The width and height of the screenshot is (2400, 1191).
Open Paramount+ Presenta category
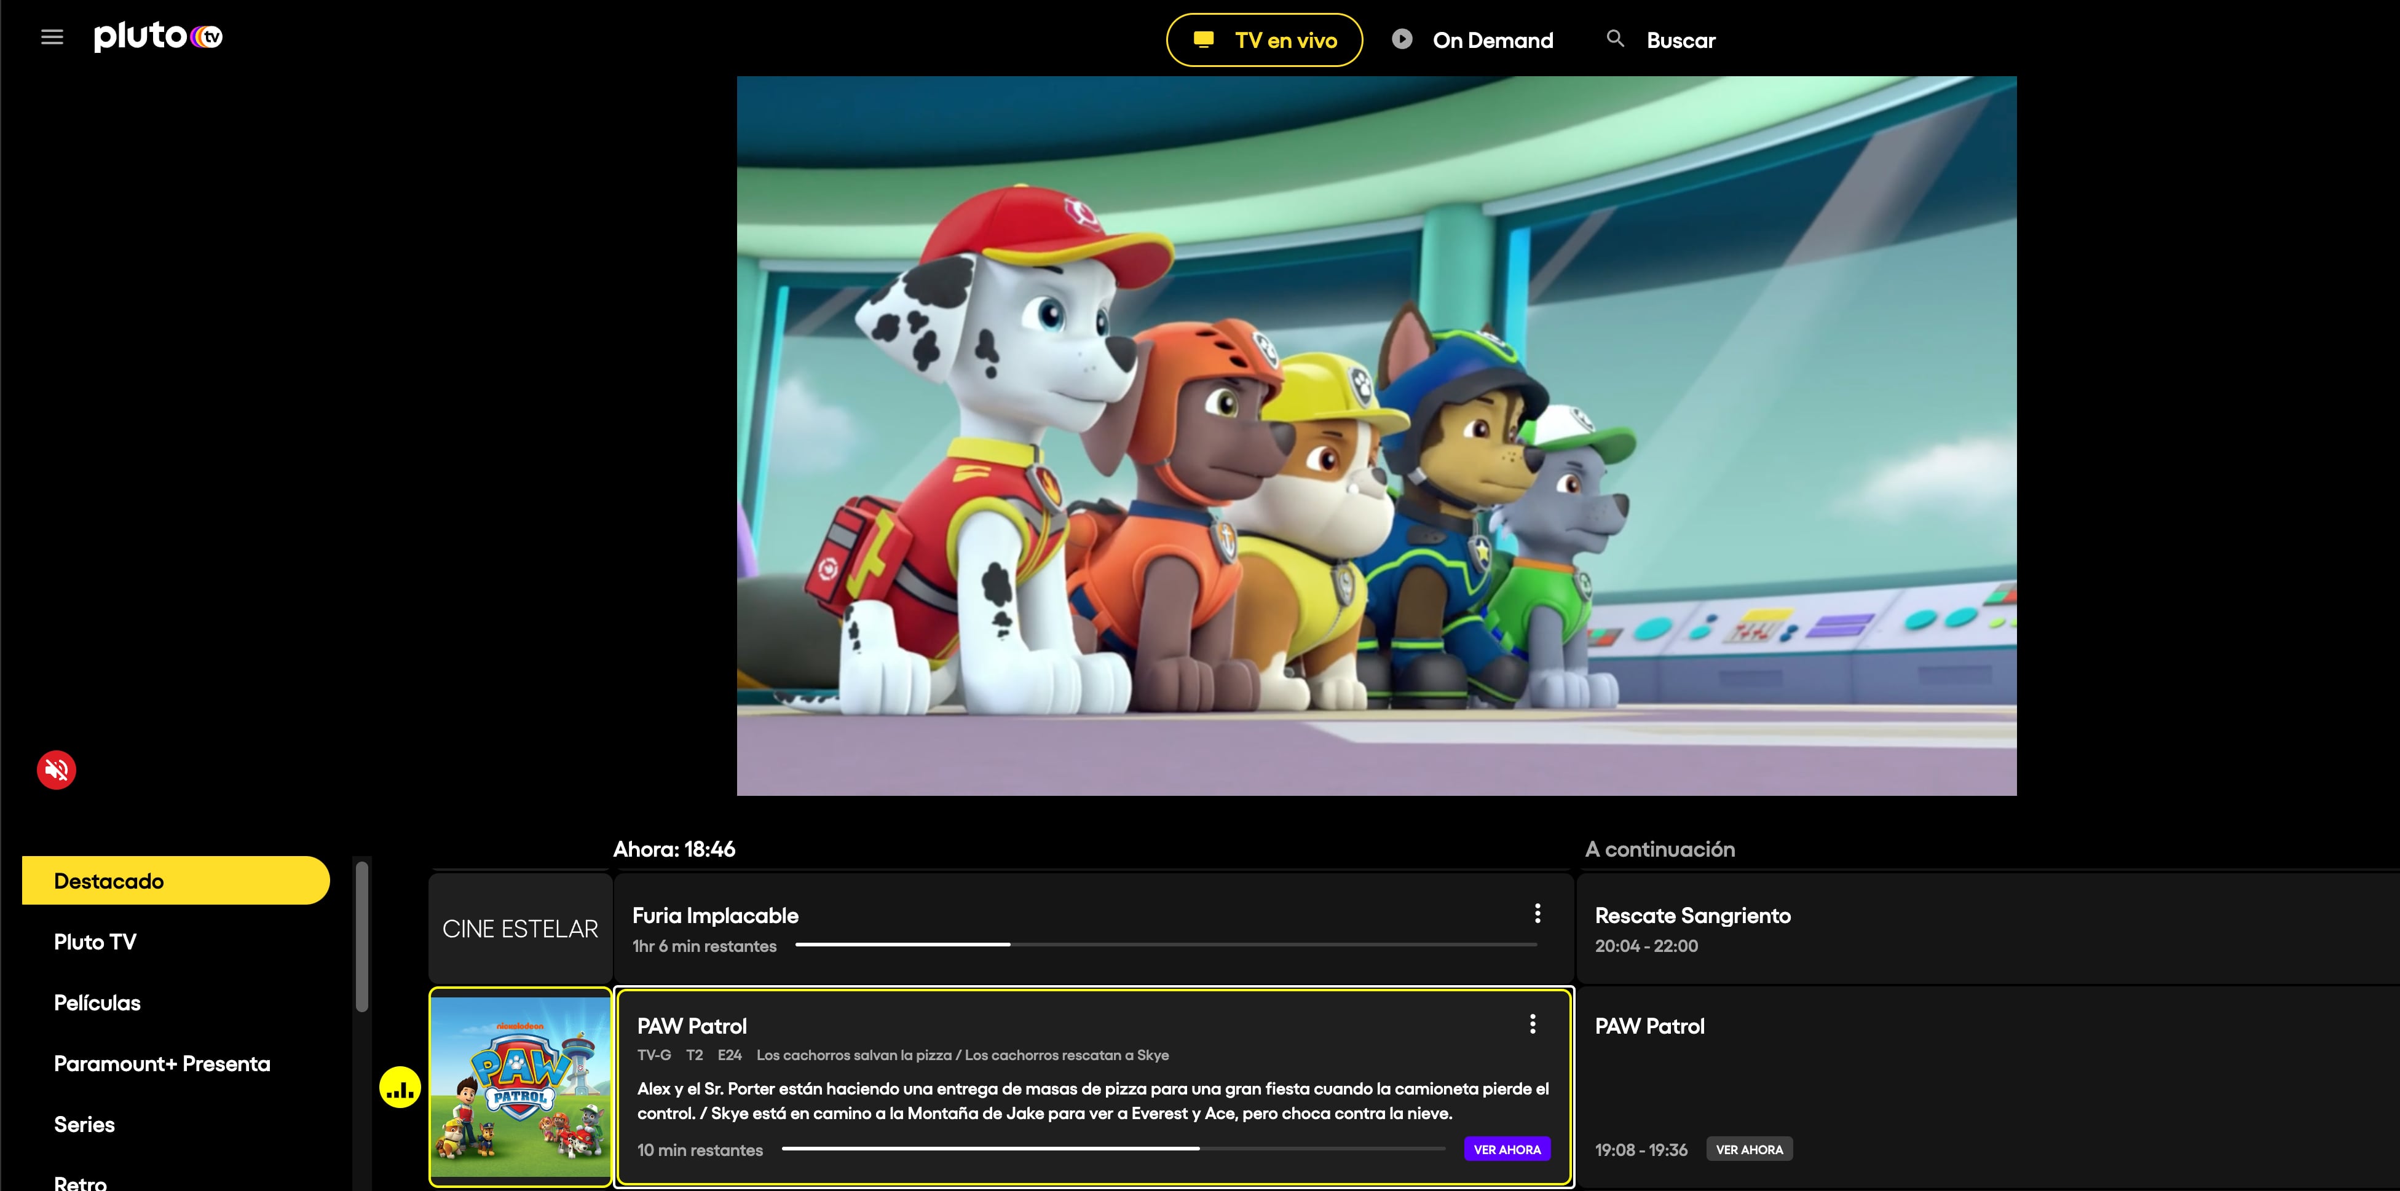[x=162, y=1063]
